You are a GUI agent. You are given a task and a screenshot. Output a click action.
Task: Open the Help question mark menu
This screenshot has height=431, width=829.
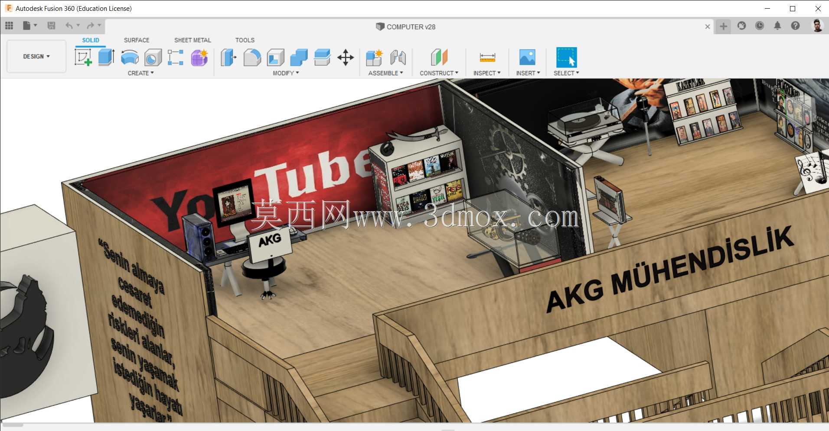pos(795,26)
